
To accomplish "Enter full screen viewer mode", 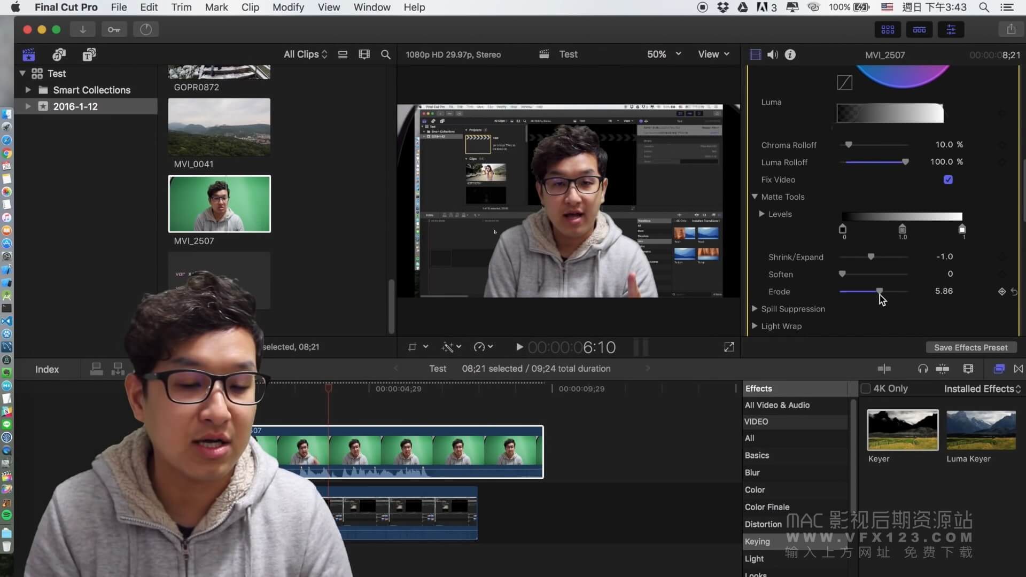I will pyautogui.click(x=729, y=347).
